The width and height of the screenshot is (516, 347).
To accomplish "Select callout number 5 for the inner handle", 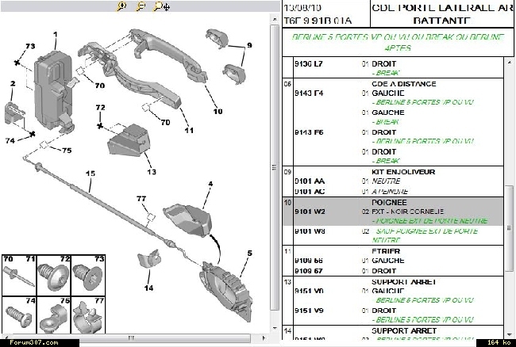I will (249, 253).
